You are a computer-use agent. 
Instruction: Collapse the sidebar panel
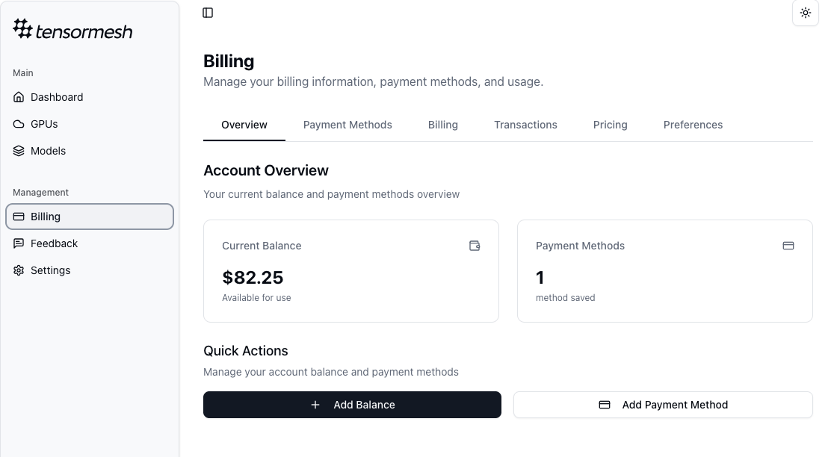pyautogui.click(x=207, y=13)
